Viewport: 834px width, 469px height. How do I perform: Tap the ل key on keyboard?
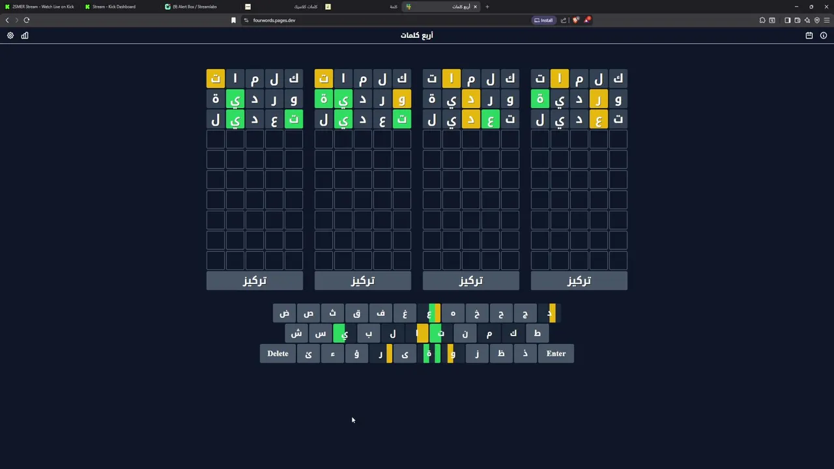click(393, 334)
